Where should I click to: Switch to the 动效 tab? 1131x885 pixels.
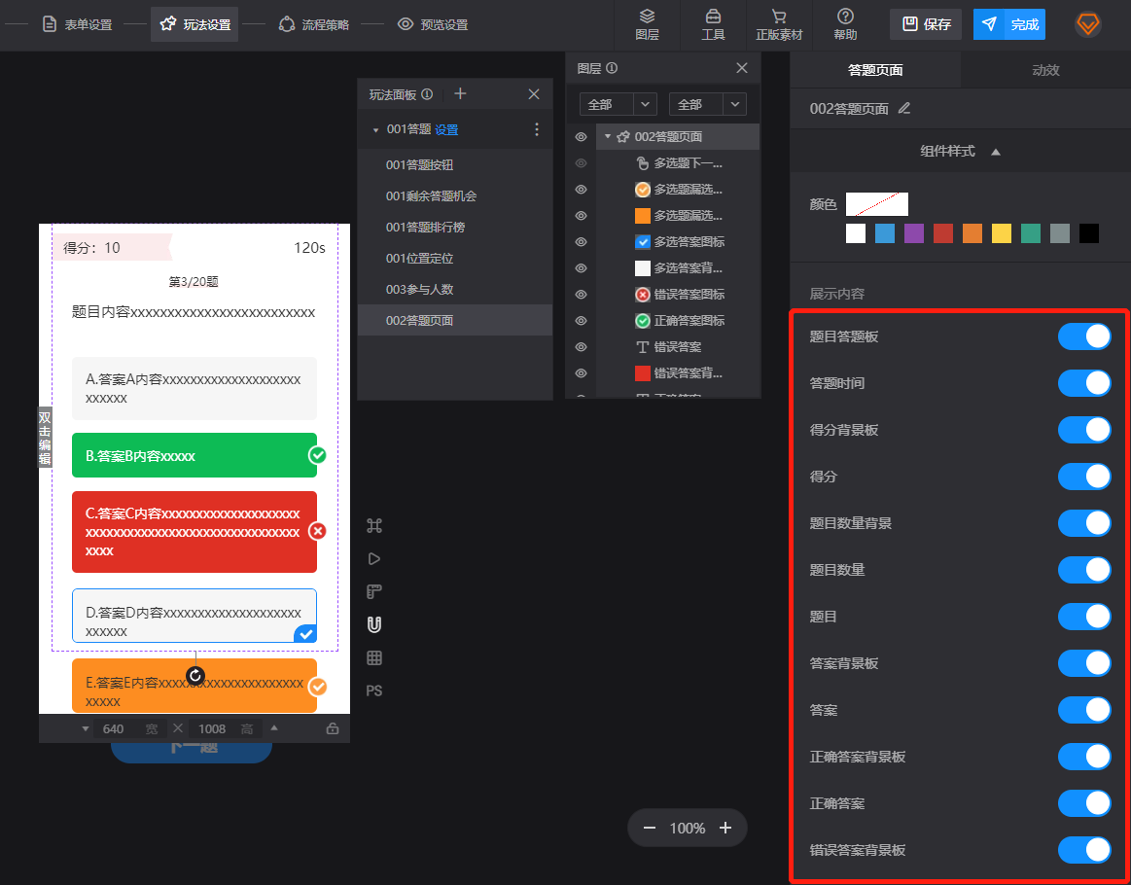[x=1045, y=70]
